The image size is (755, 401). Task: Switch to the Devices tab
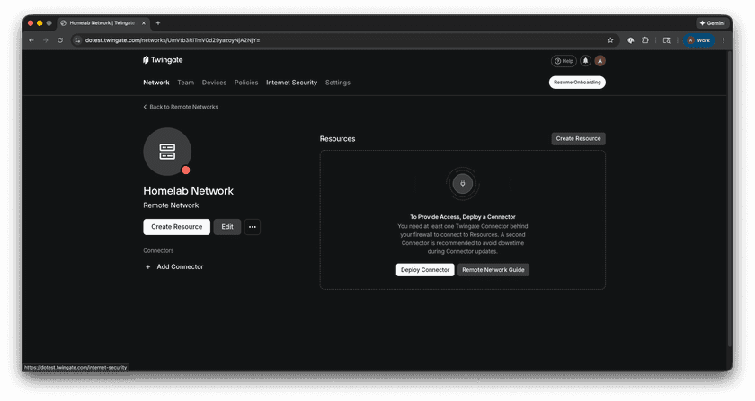[214, 83]
